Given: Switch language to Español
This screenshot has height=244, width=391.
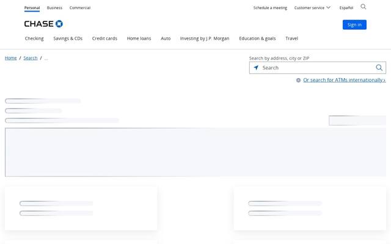Looking at the screenshot, I should click(x=346, y=8).
